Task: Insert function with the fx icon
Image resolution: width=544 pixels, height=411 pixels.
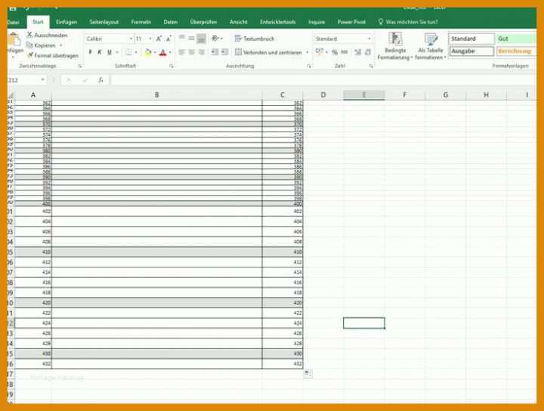Action: click(100, 80)
